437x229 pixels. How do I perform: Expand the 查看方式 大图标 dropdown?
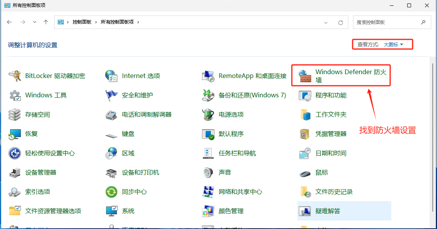tap(393, 45)
